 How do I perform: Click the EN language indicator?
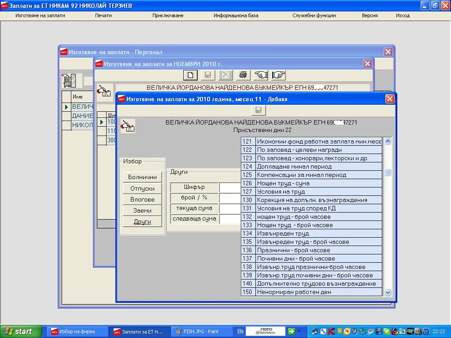(240, 331)
